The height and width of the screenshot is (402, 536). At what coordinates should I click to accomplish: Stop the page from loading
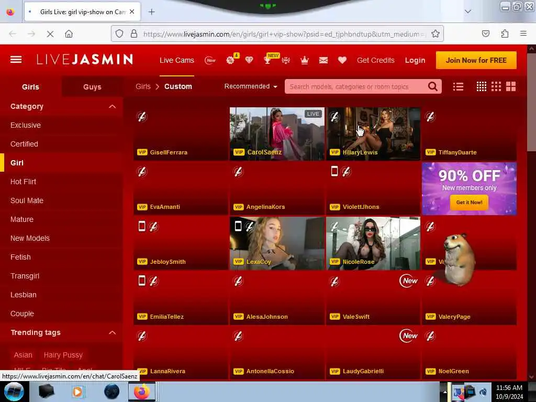tap(50, 34)
